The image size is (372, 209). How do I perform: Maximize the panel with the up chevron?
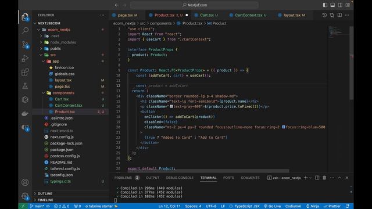tap(339, 178)
